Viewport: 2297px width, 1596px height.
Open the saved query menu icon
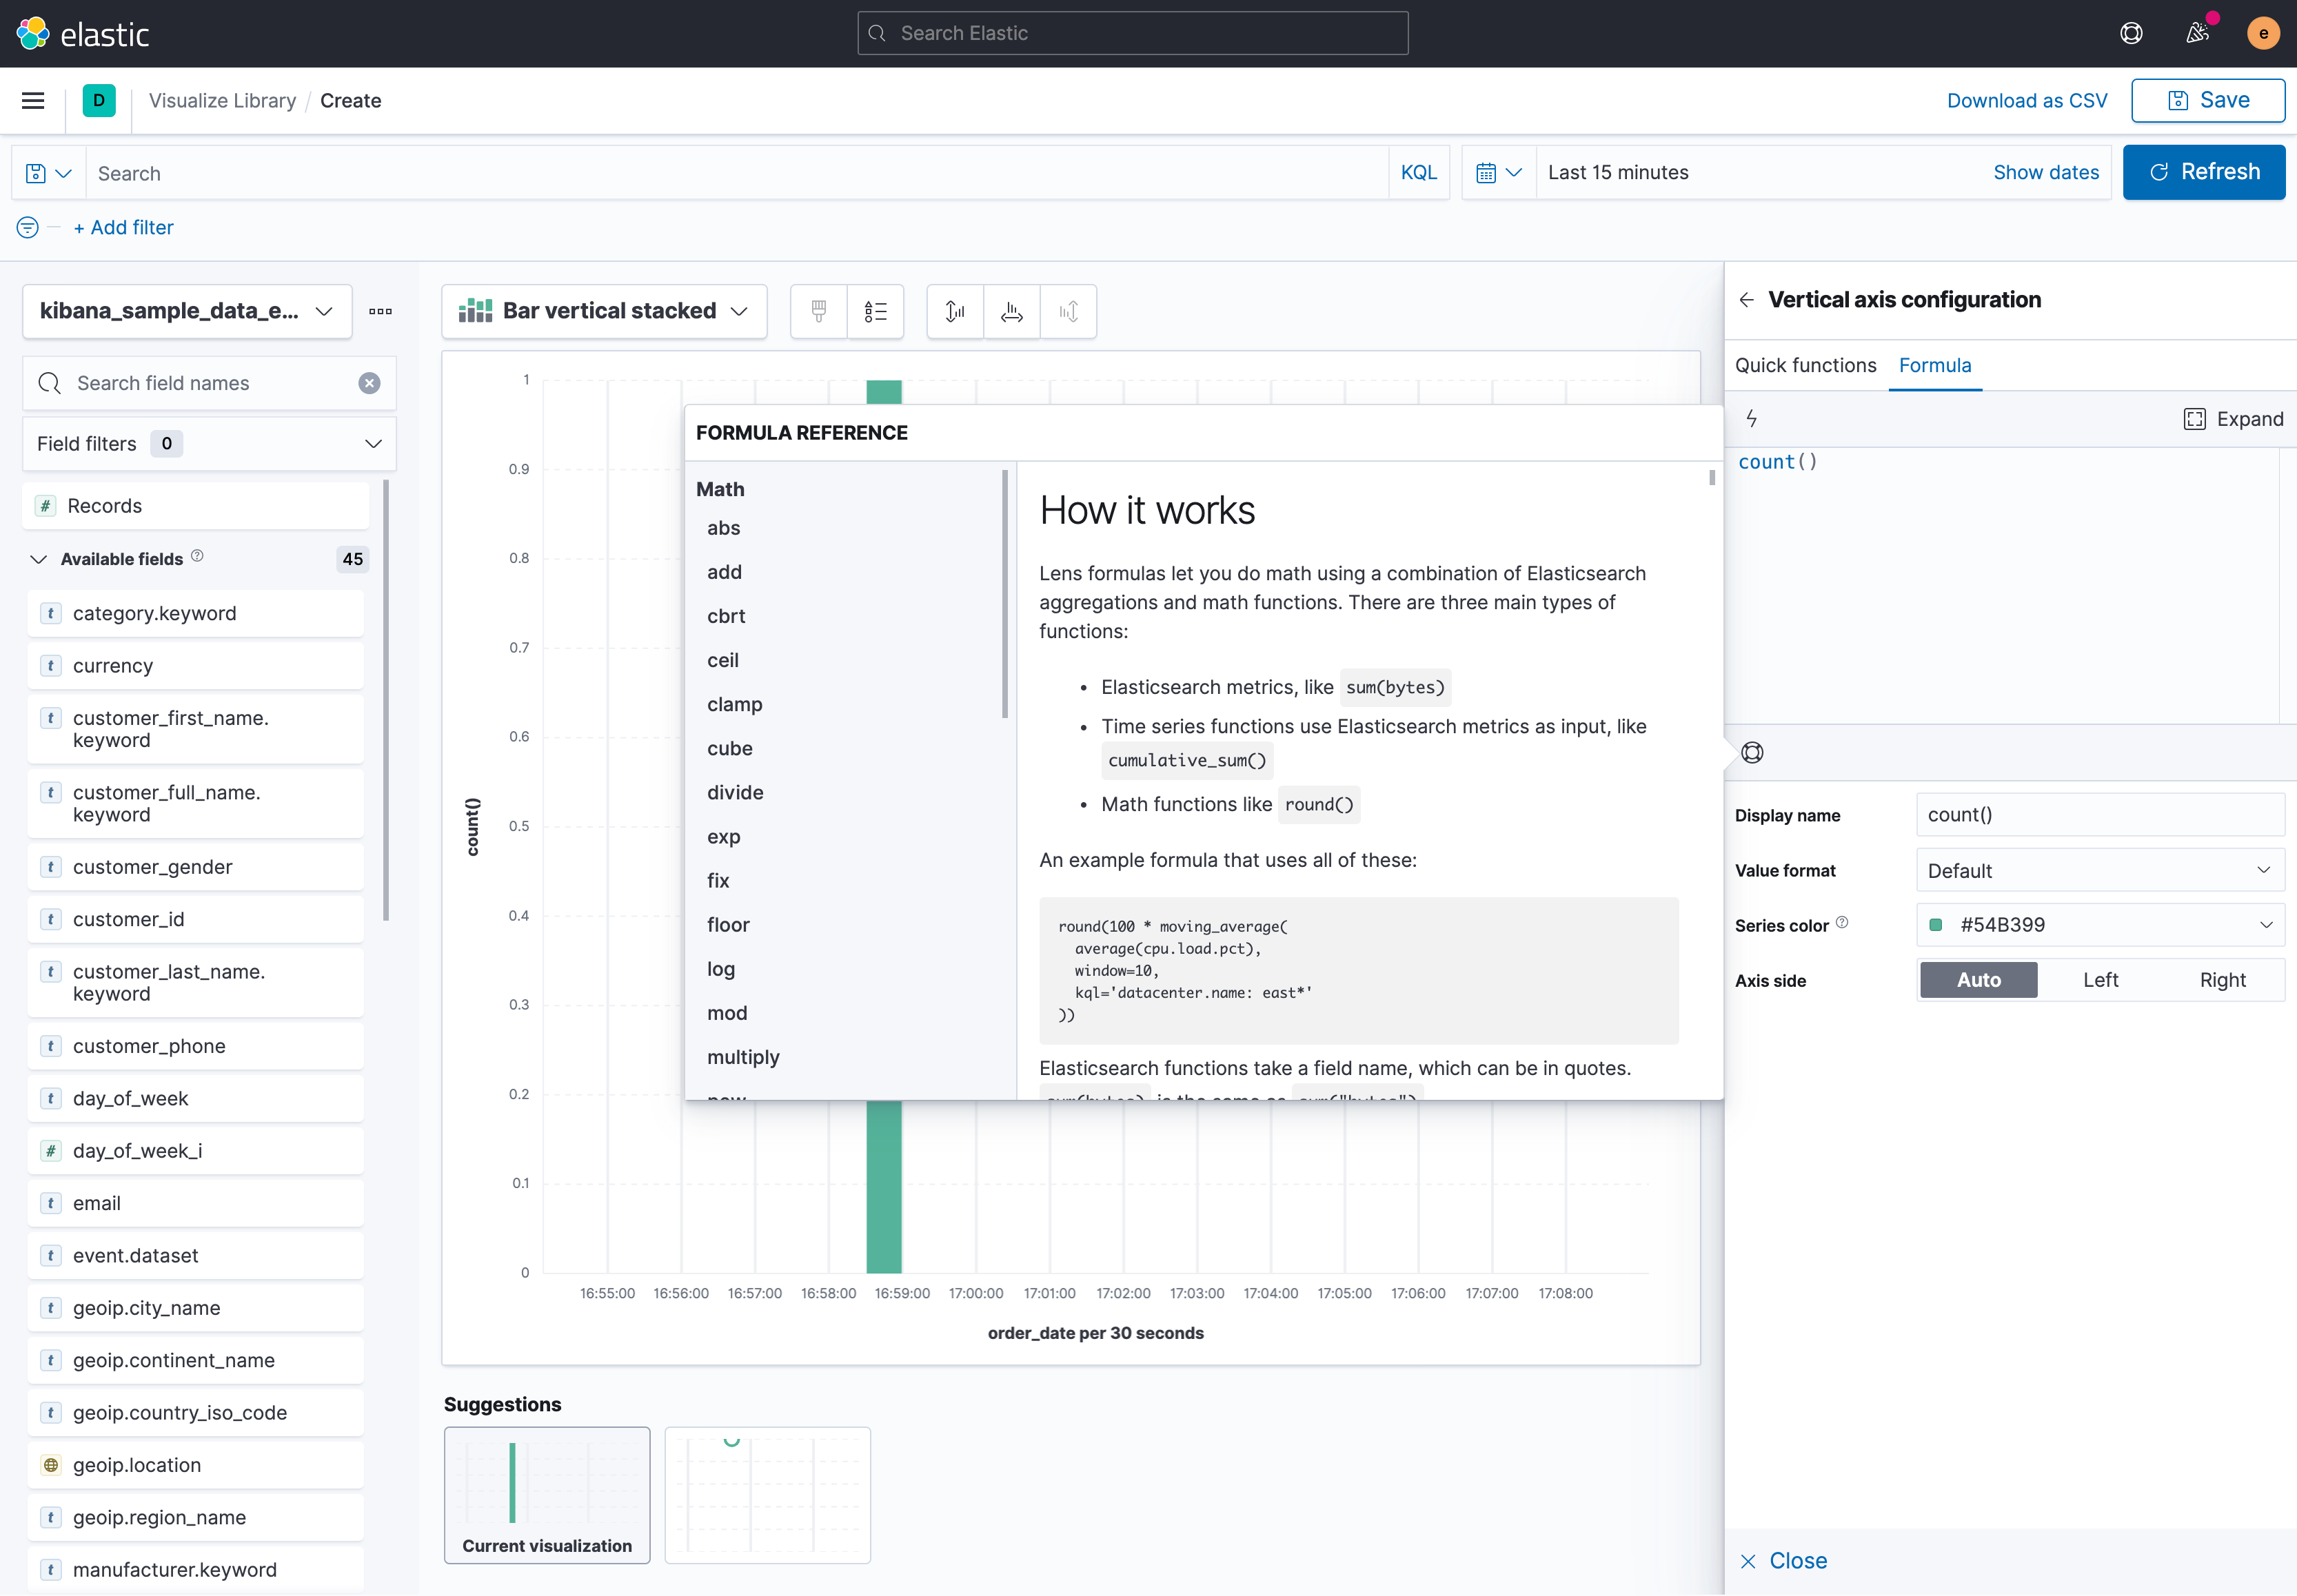click(48, 173)
